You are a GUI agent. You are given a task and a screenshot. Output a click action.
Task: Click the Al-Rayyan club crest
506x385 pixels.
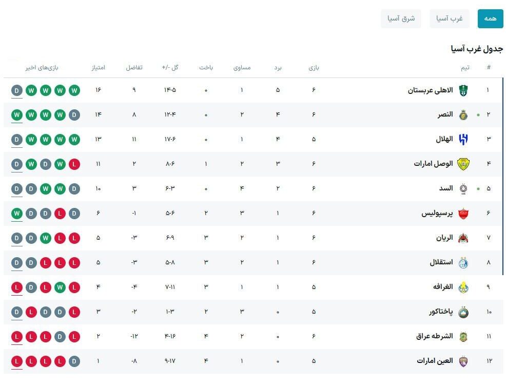point(463,238)
